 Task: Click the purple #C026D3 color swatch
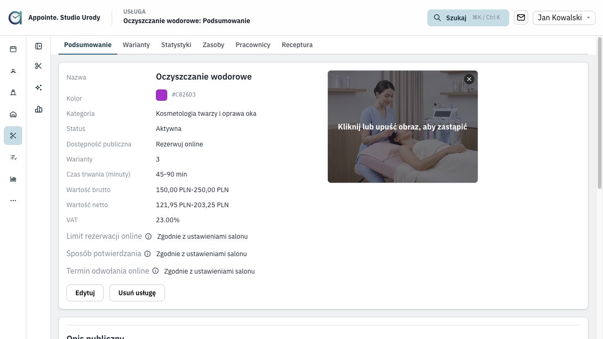(x=162, y=95)
